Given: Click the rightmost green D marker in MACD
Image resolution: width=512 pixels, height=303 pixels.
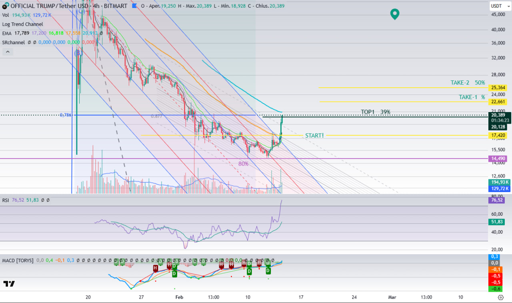Looking at the screenshot, I should 268,271.
